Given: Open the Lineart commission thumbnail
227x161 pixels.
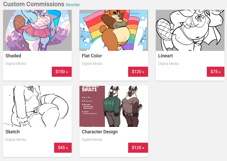Looking at the screenshot, I should point(190,30).
